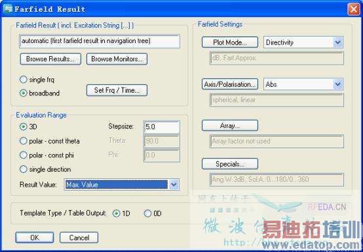Select the broadband radio option
363x252 pixels.
pos(24,93)
